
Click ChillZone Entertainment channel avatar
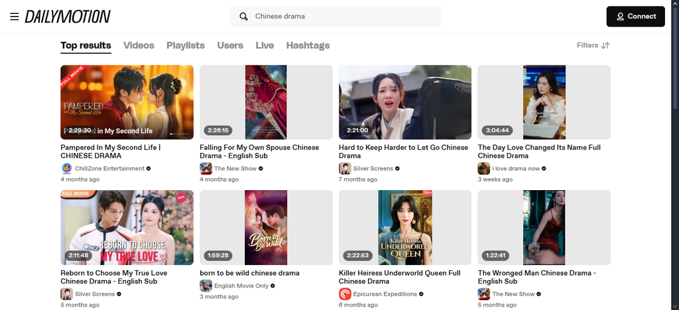(x=66, y=168)
